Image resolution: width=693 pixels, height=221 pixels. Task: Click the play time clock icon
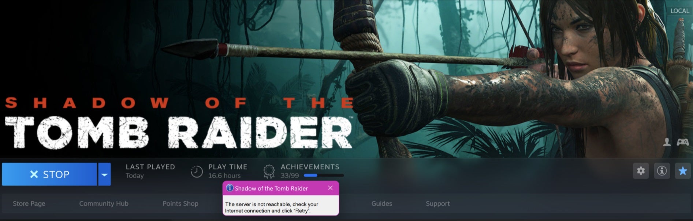197,171
